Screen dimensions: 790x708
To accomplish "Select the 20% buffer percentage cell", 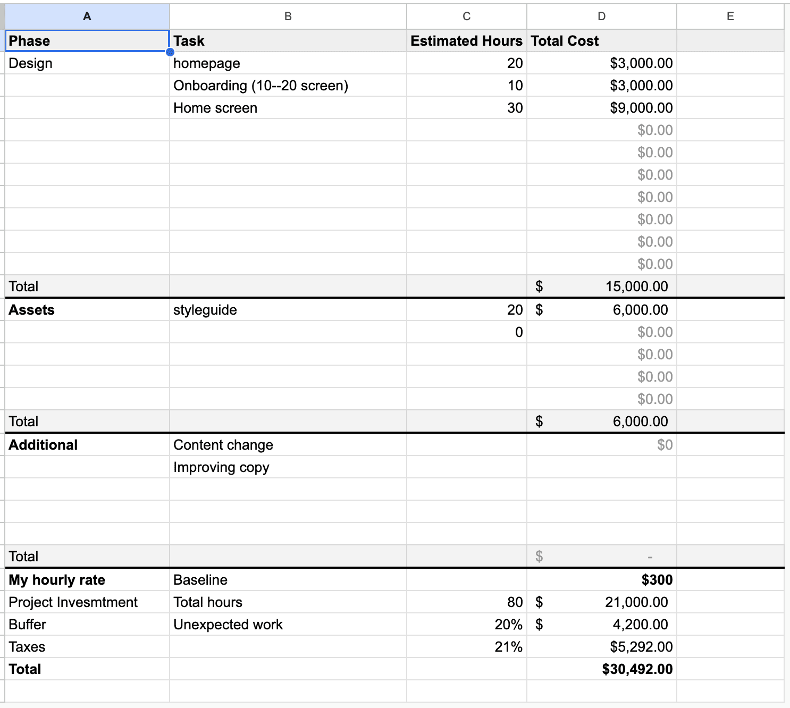I will click(x=466, y=625).
